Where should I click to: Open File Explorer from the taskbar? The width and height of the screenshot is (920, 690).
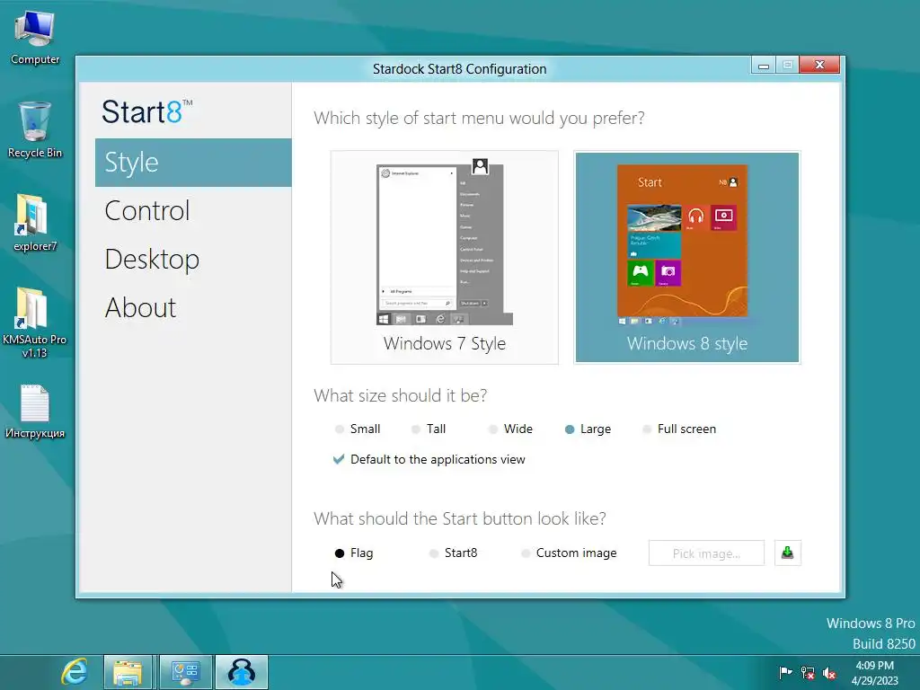pyautogui.click(x=128, y=672)
